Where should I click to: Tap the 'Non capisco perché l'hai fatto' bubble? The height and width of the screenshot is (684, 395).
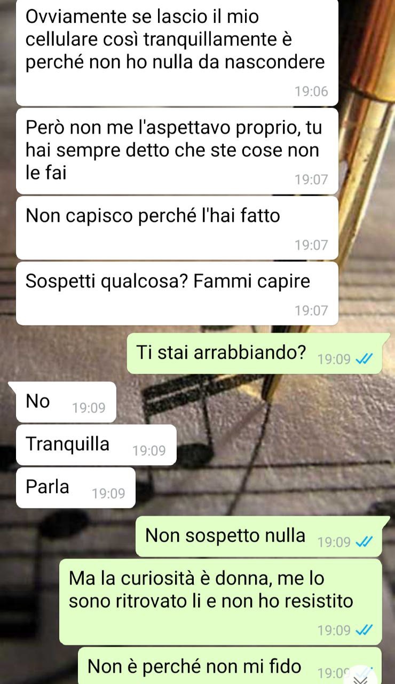[177, 228]
